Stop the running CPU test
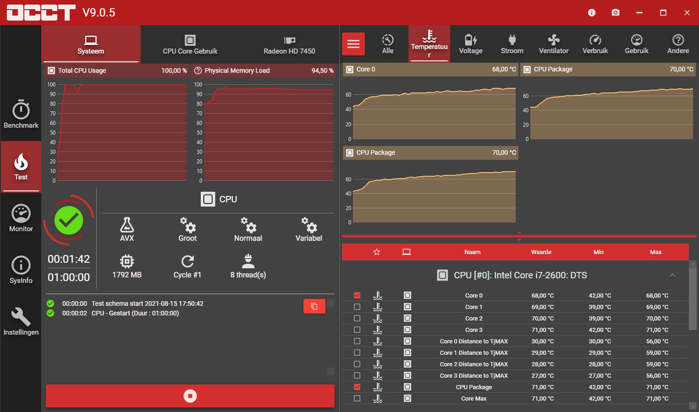Screen dimensions: 699x412 point(190,396)
